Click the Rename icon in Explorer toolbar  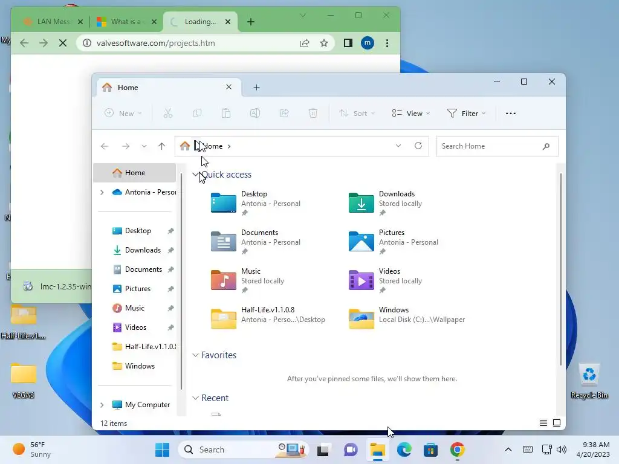click(255, 113)
